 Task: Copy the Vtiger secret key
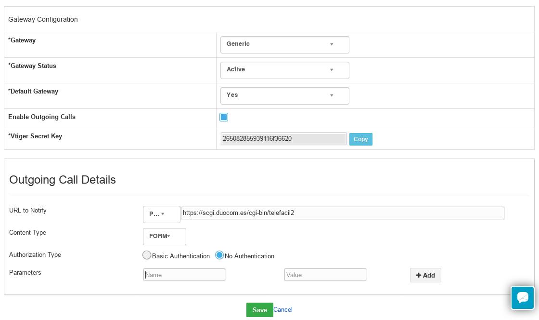360,139
